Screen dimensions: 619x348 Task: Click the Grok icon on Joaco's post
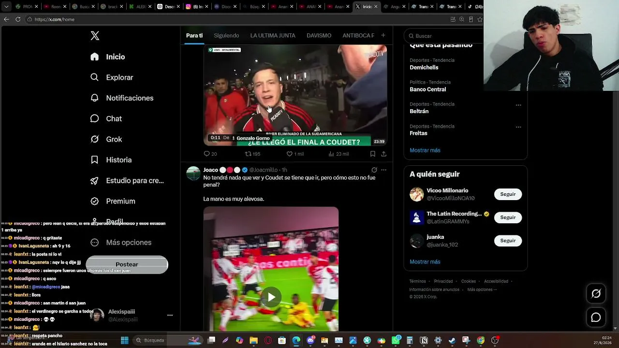click(374, 170)
